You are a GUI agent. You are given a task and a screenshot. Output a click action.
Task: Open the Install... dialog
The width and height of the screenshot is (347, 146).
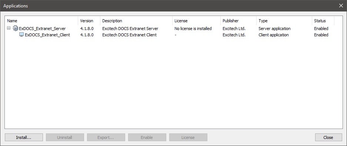click(x=24, y=137)
